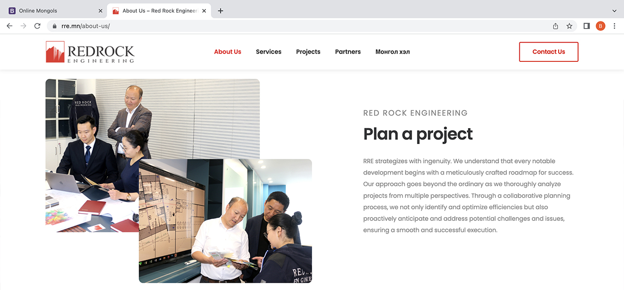The height and width of the screenshot is (290, 624).
Task: Open a new tab with the plus button
Action: click(x=220, y=11)
